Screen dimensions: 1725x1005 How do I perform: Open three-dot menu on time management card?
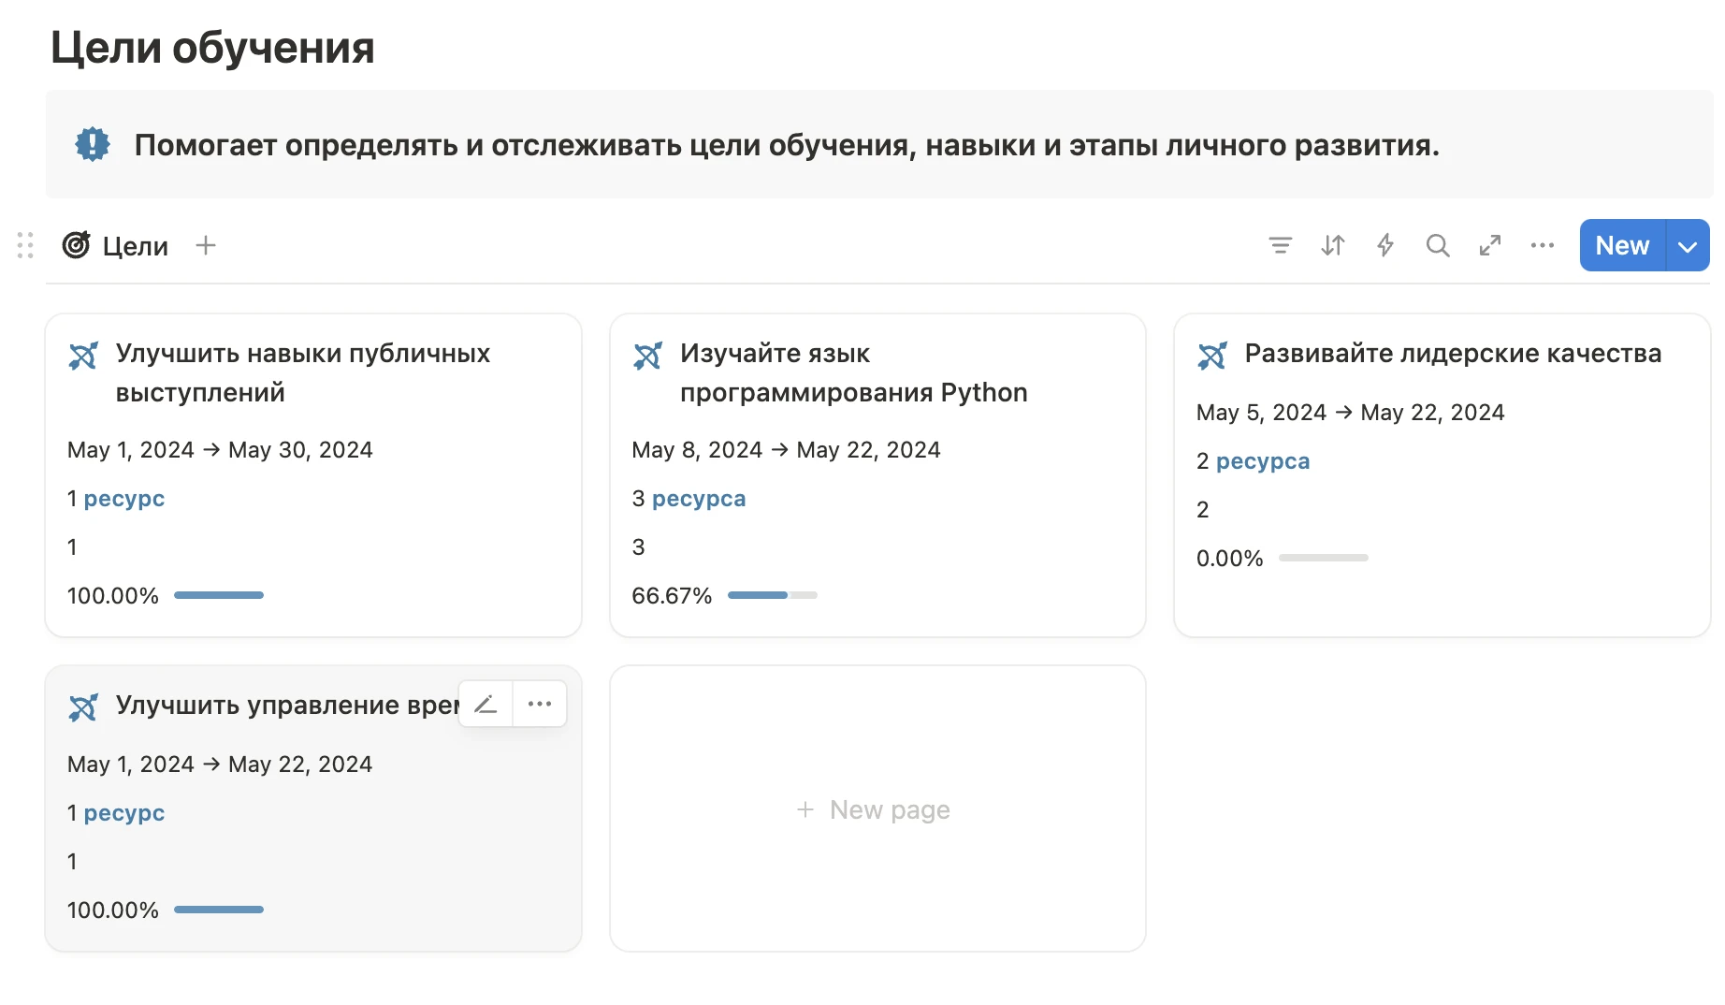tap(540, 704)
